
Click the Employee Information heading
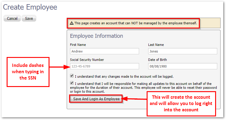[97, 36]
